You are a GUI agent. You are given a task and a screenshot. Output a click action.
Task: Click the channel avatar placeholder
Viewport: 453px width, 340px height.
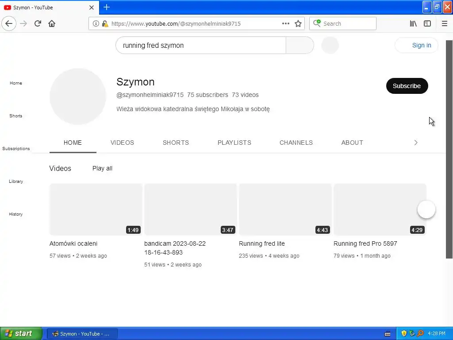coord(78,97)
